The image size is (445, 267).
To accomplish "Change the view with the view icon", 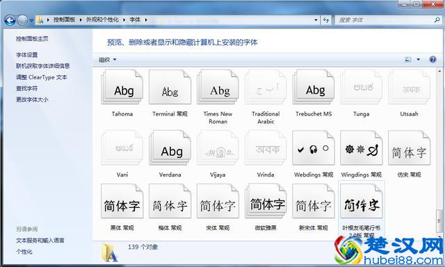I will (x=408, y=60).
